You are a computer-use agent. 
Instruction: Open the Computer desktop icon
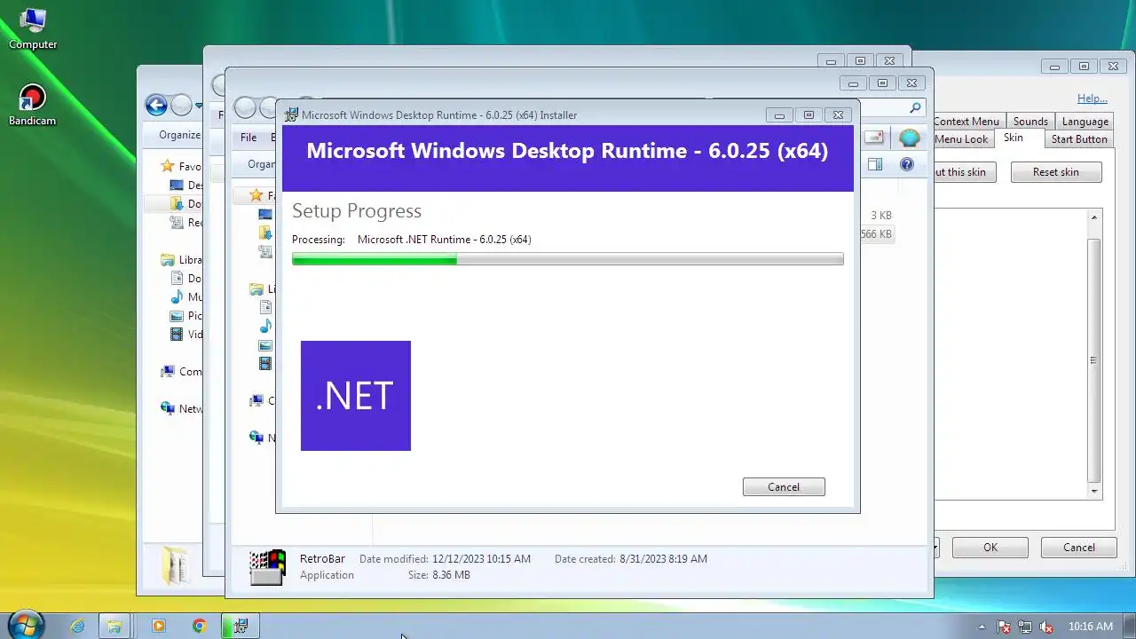[33, 28]
